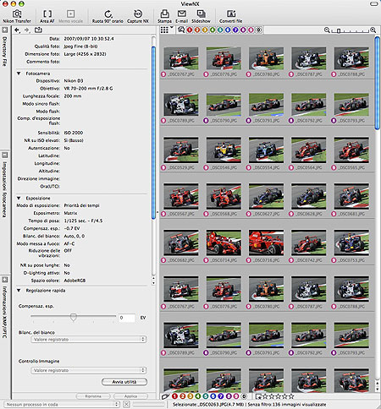
Task: Collapse the Fotocamera section
Action: tap(19, 74)
